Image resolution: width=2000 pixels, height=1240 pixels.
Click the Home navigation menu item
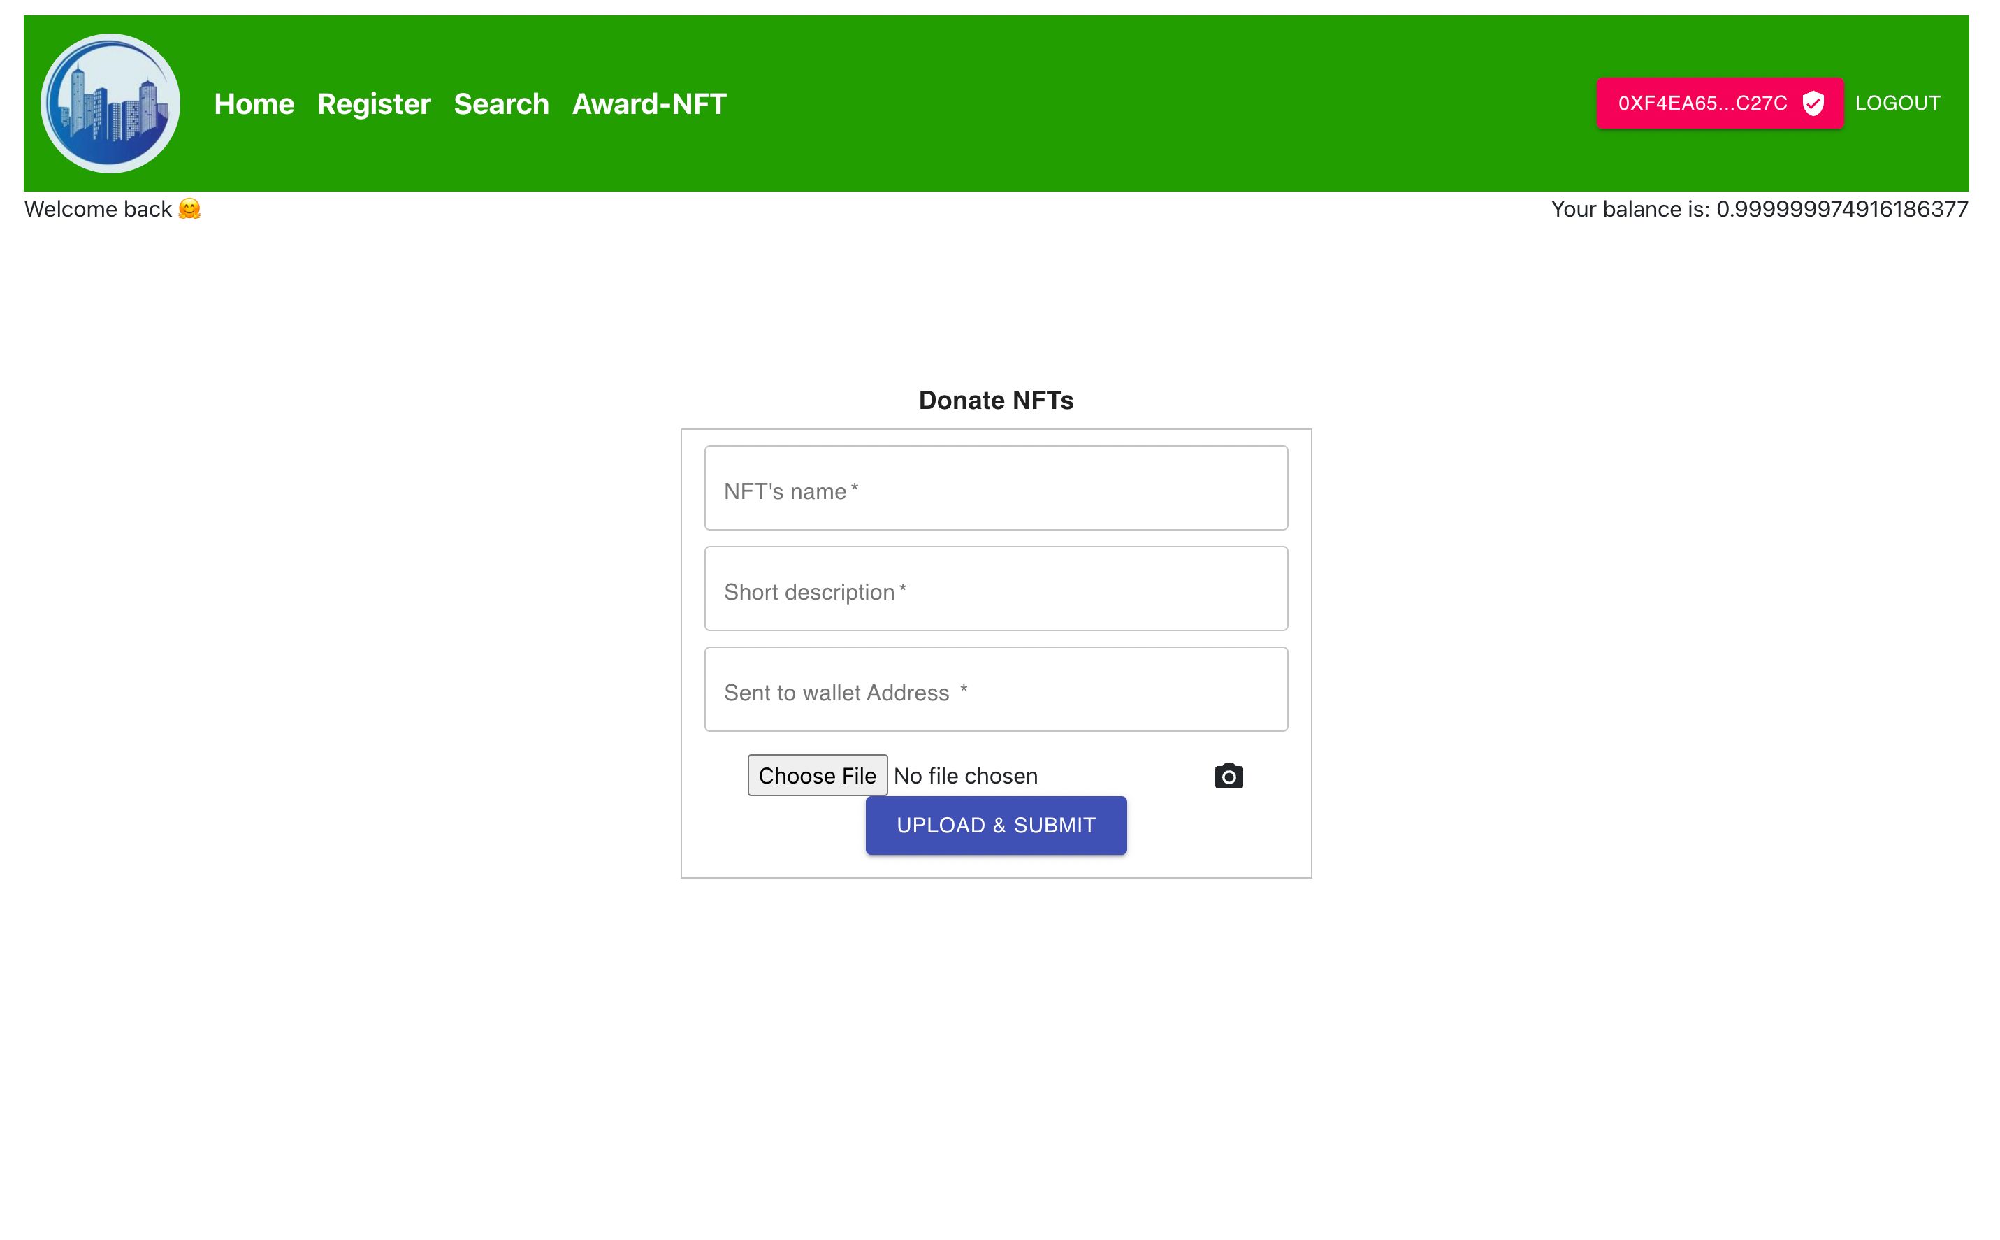click(254, 103)
